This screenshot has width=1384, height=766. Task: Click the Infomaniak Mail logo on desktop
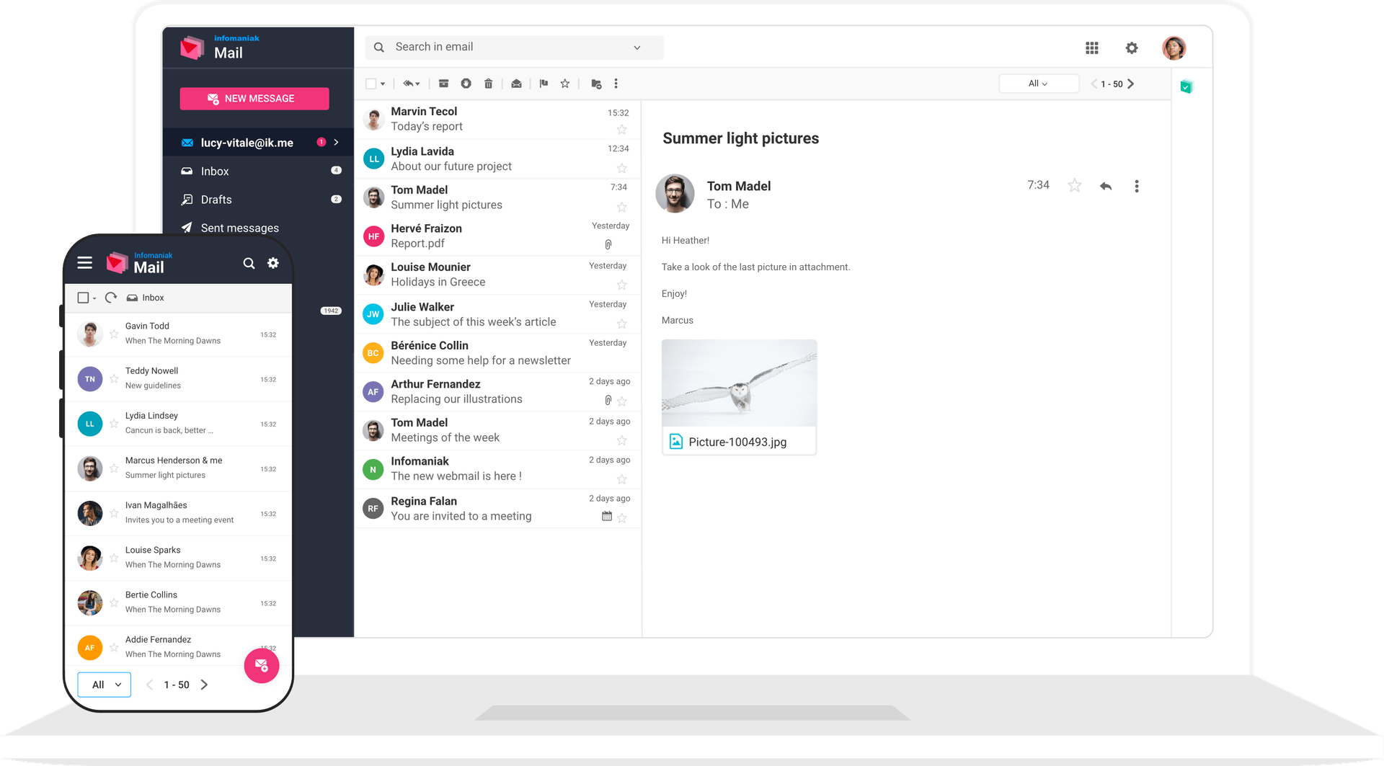220,48
